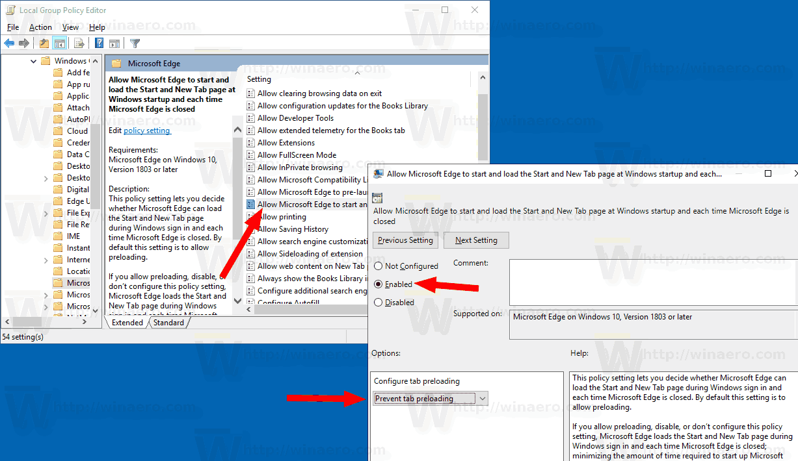Click the Up One Level folder toolbar icon
This screenshot has height=461, width=798.
pos(44,44)
